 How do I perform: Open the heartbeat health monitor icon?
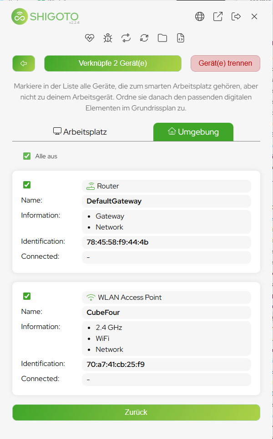click(x=90, y=38)
